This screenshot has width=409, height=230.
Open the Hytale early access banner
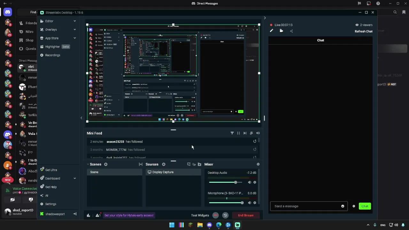(x=129, y=215)
